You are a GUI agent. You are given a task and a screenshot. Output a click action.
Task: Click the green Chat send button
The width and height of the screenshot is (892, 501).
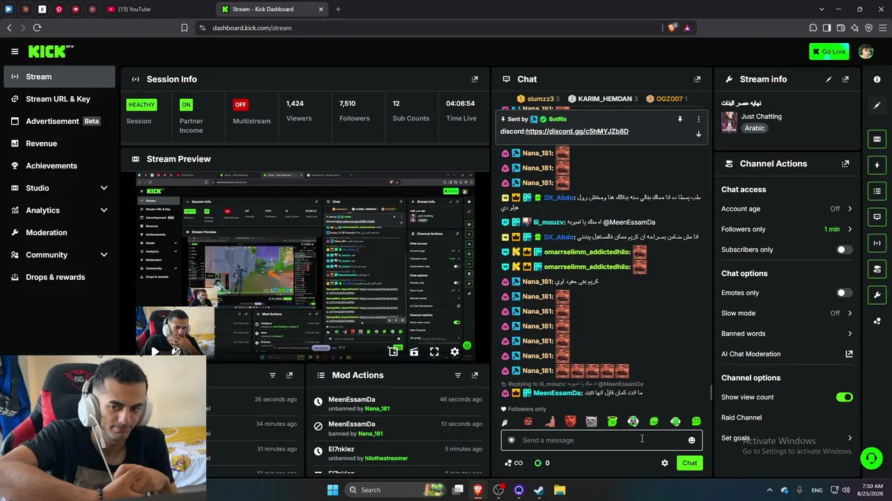pos(689,463)
